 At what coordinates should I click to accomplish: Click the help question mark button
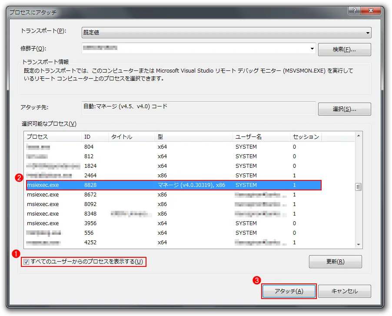coord(354,10)
